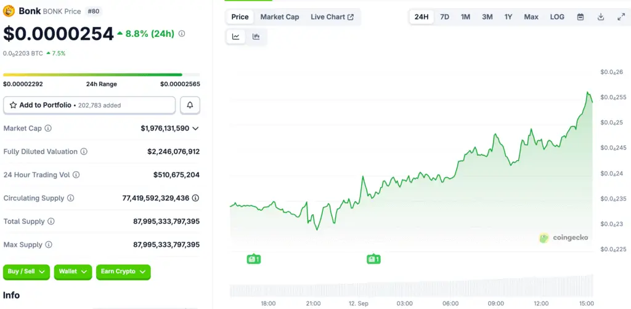631x309 pixels.
Task: Click the news marker near 18:00 on the chart
Action: (254, 259)
